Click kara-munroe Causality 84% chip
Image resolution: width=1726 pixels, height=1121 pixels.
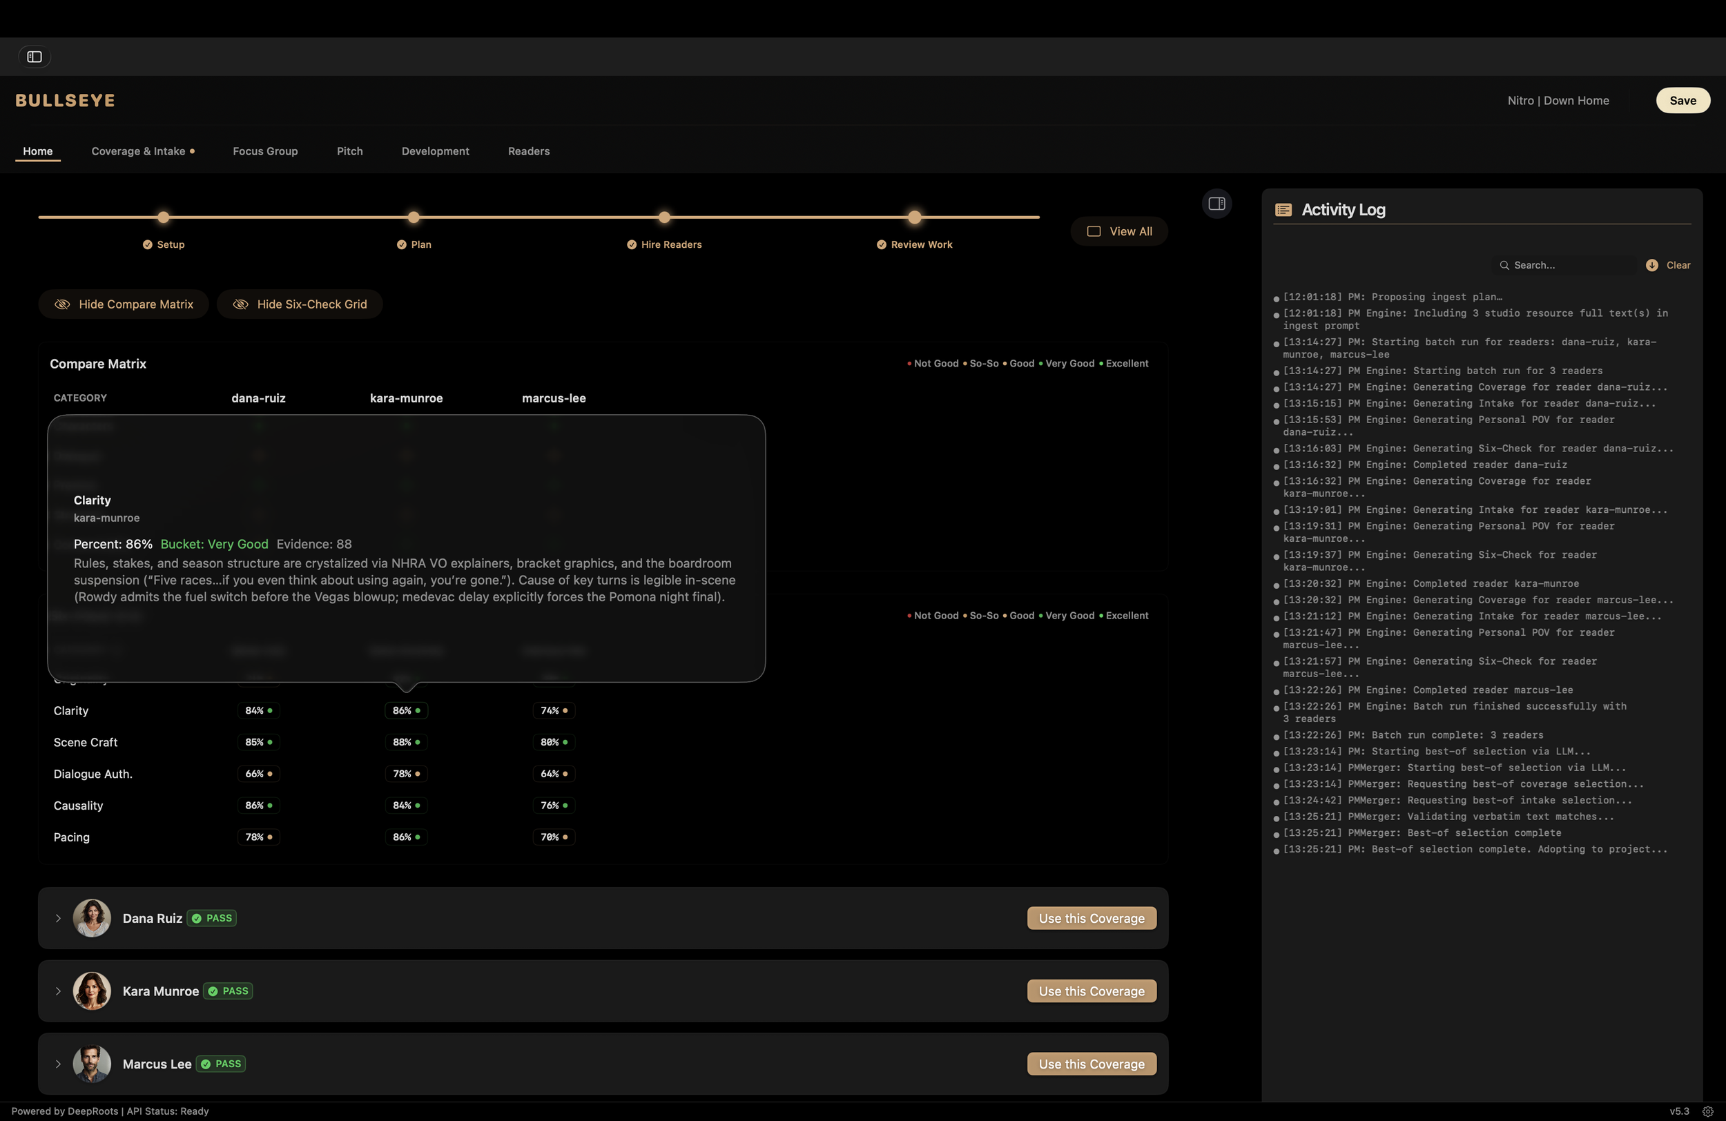[406, 806]
